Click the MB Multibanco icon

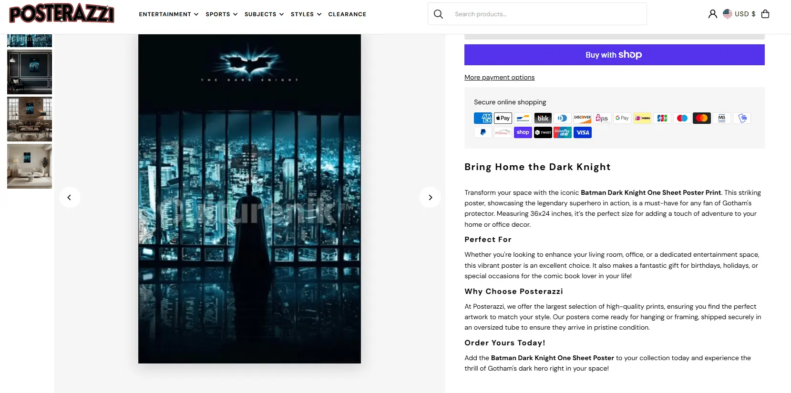point(722,118)
